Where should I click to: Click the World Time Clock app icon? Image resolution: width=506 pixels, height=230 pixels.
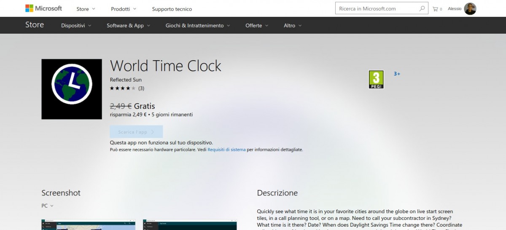point(72,89)
